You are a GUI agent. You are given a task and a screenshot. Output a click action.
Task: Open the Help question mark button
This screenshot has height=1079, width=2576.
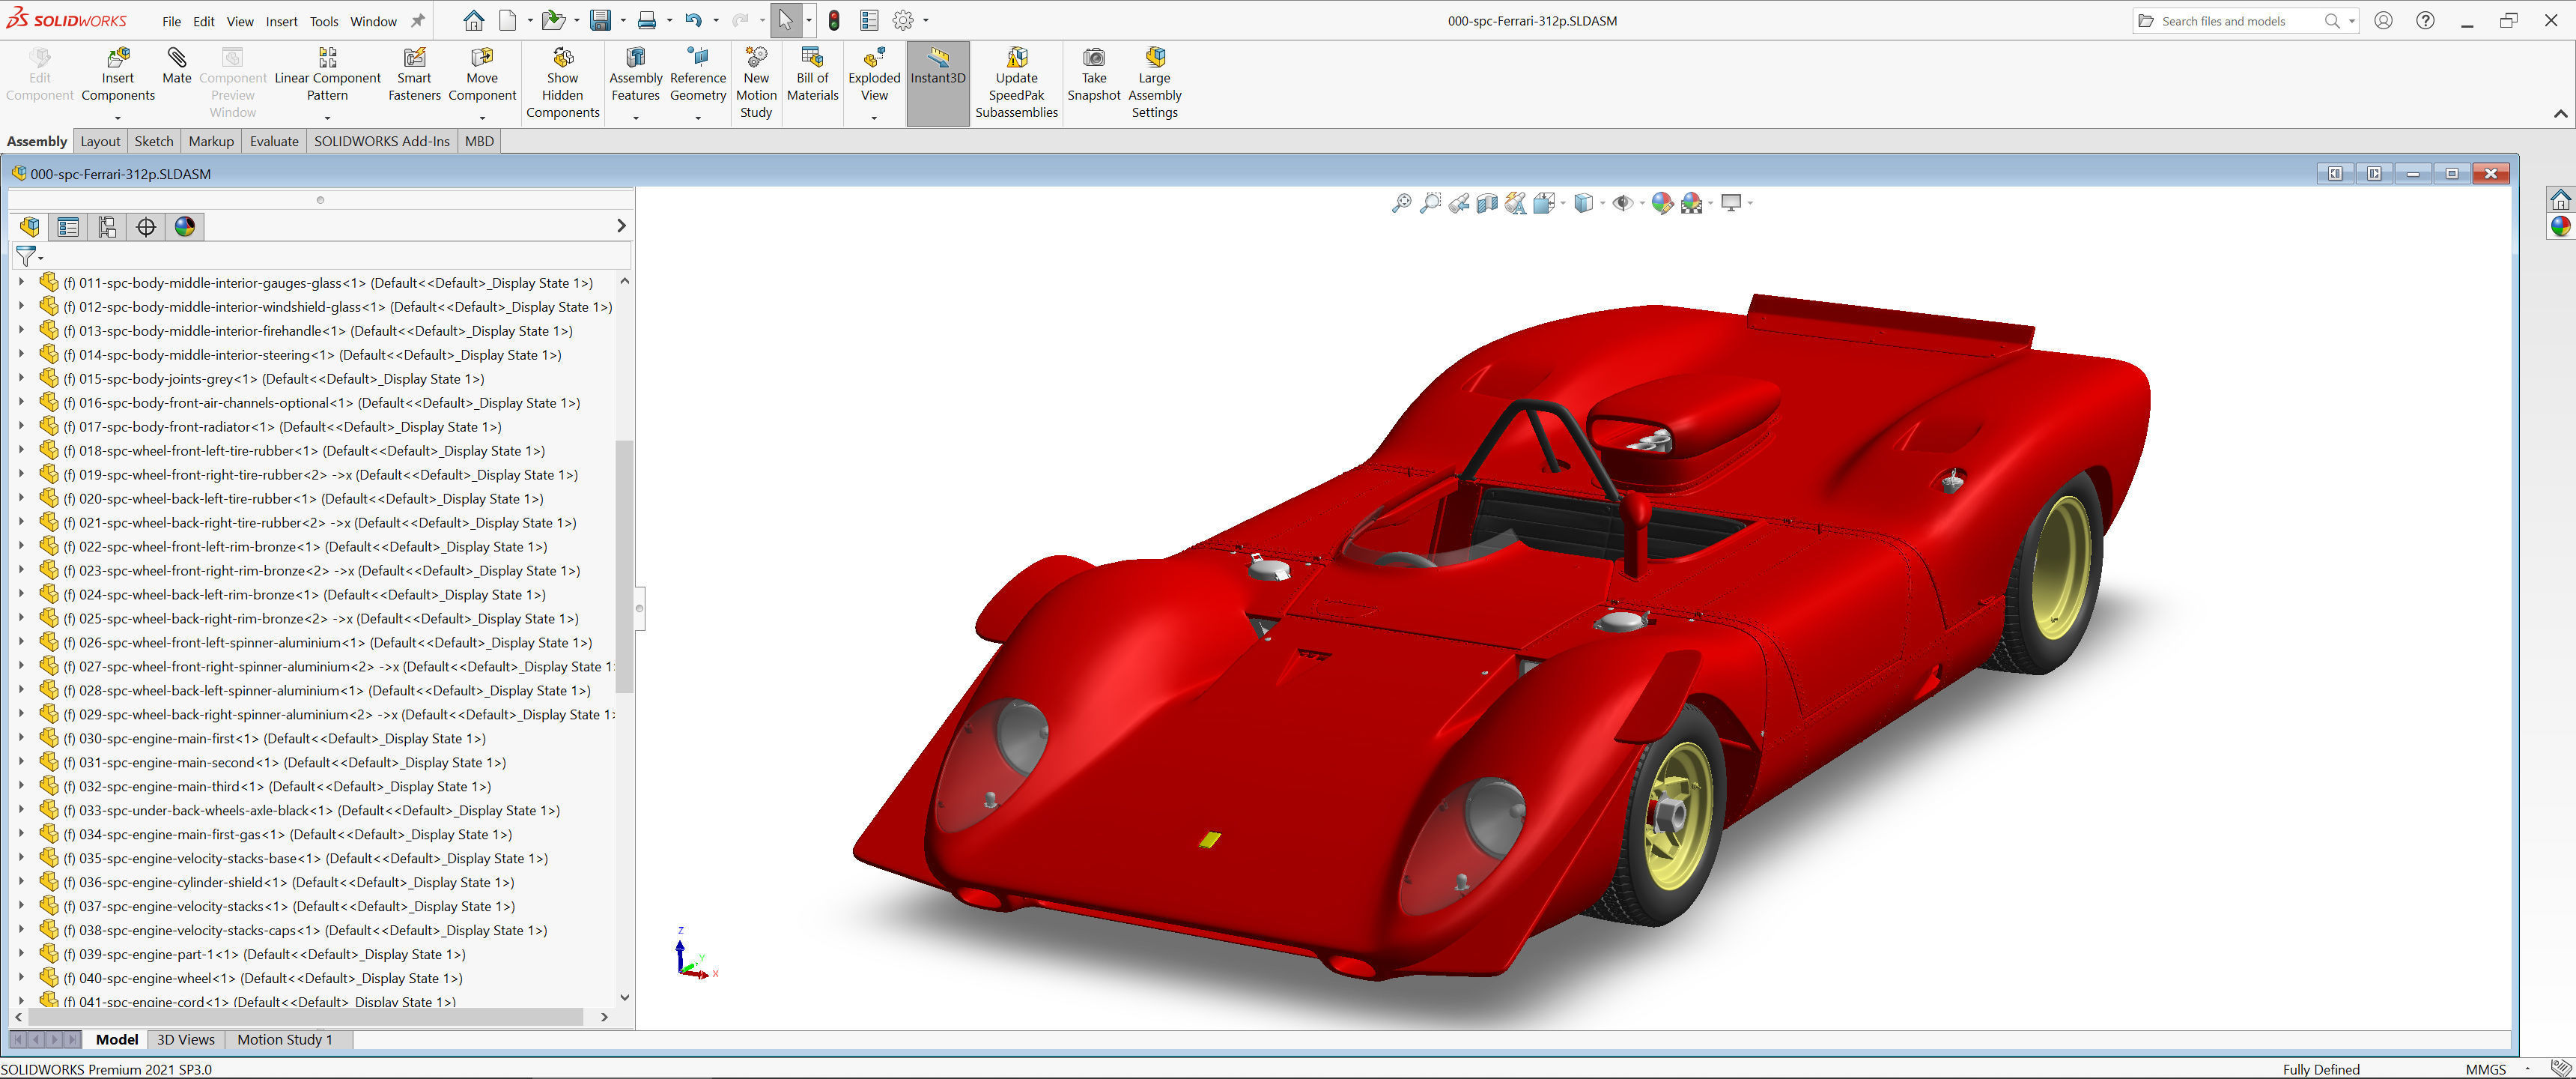[2425, 20]
